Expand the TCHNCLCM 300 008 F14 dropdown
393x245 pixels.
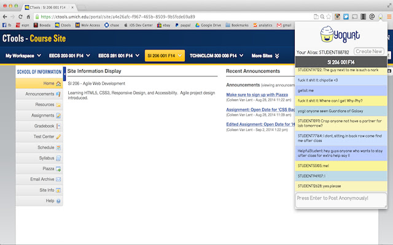[216, 56]
